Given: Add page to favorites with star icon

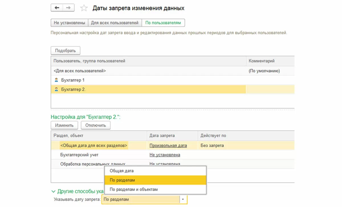Looking at the screenshot, I should pos(84,8).
